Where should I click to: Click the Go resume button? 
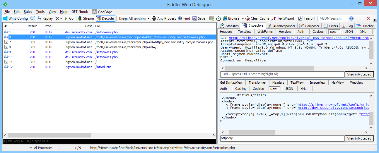69,18
